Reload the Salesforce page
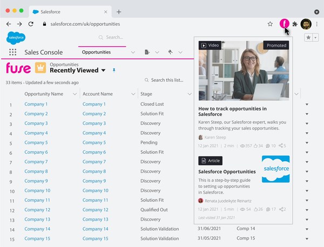Image resolution: width=324 pixels, height=247 pixels. click(31, 24)
